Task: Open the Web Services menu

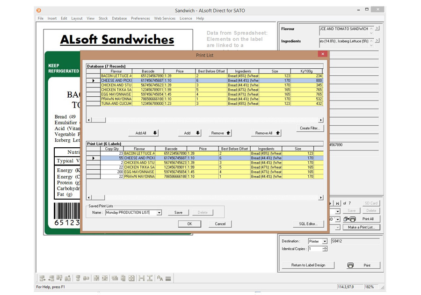Action: coord(165,19)
